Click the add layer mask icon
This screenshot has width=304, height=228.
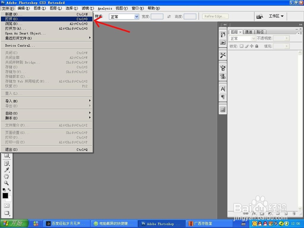point(262,213)
